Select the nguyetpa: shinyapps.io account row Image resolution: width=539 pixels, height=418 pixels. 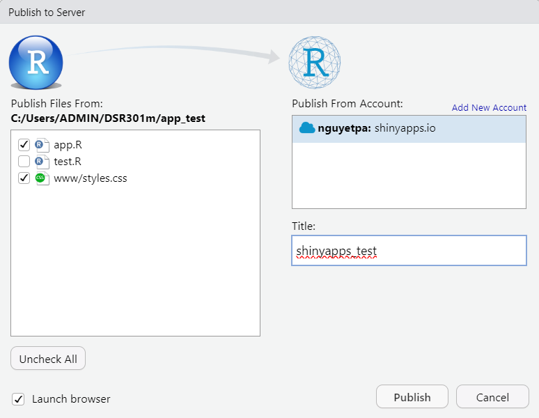(x=409, y=129)
